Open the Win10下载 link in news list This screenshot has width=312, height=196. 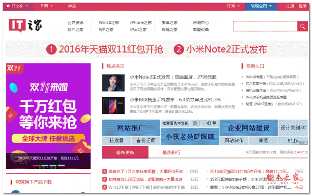119,187
